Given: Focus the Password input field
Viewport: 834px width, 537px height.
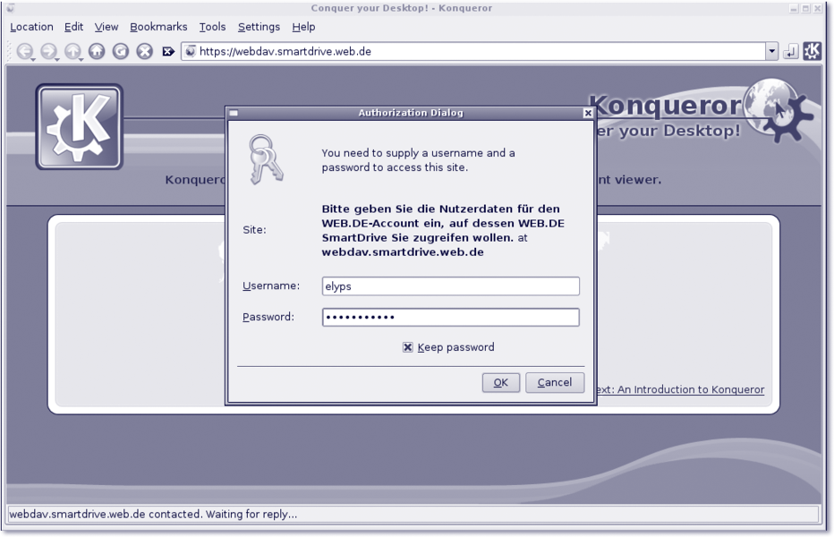Looking at the screenshot, I should tap(450, 317).
